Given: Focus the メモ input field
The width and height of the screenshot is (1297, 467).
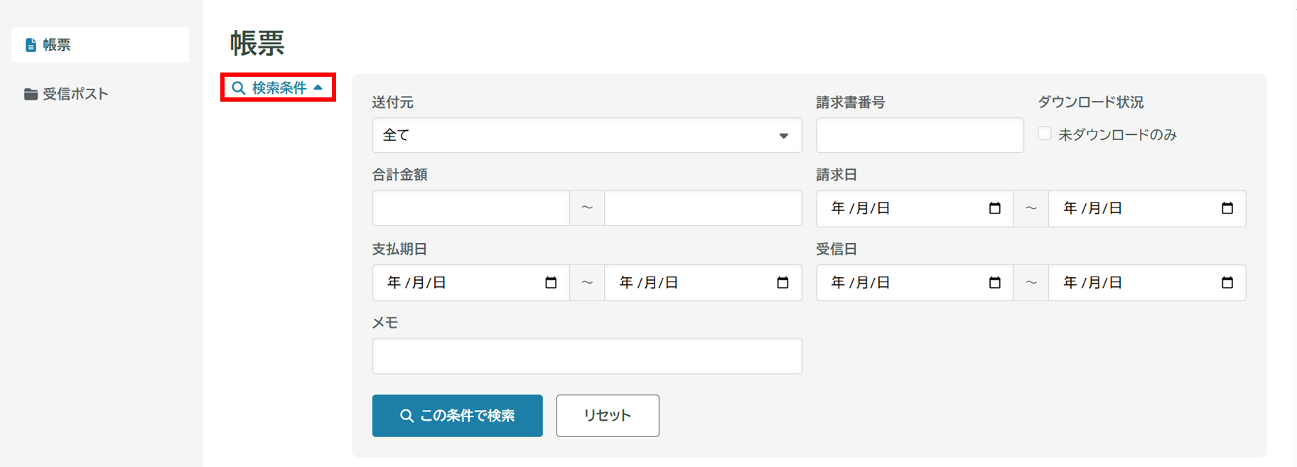Looking at the screenshot, I should [x=586, y=356].
